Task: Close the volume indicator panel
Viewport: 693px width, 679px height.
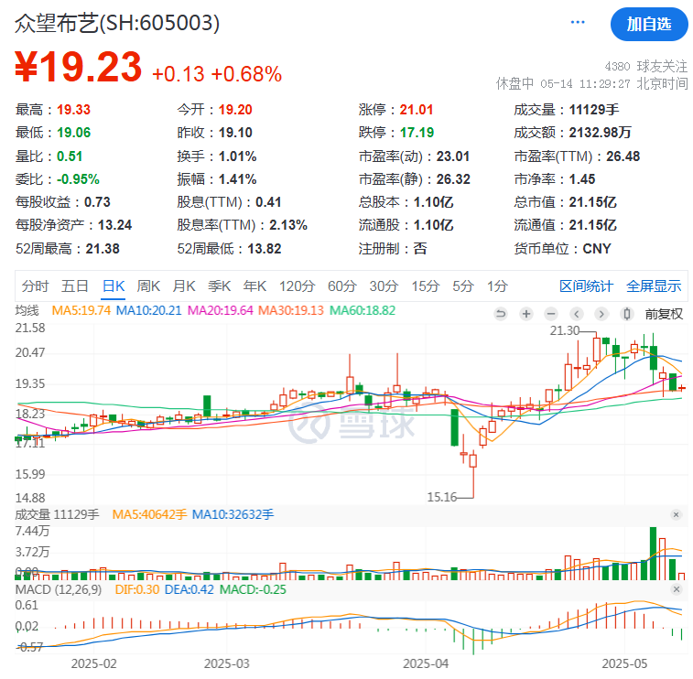Action: (676, 514)
